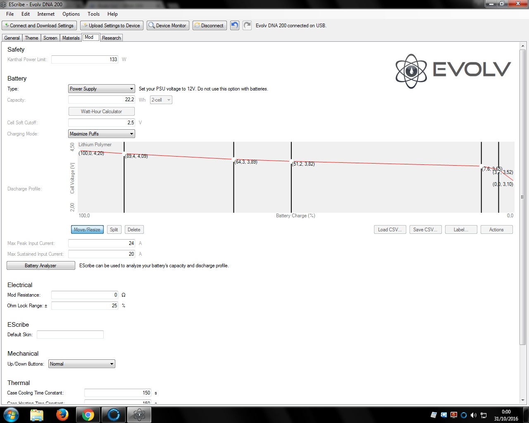Screen dimensions: 529x423
Task: Expand the battery Type dropdown
Action: (101, 89)
